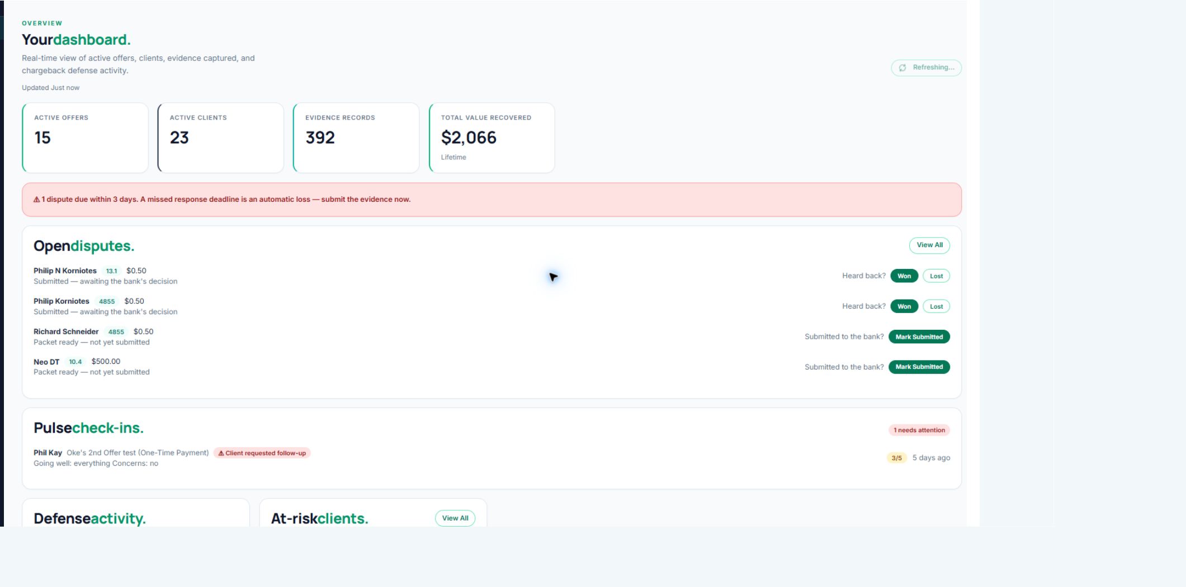Screen dimensions: 1186x587
Task: Open the Active Offers card
Action: [85, 138]
